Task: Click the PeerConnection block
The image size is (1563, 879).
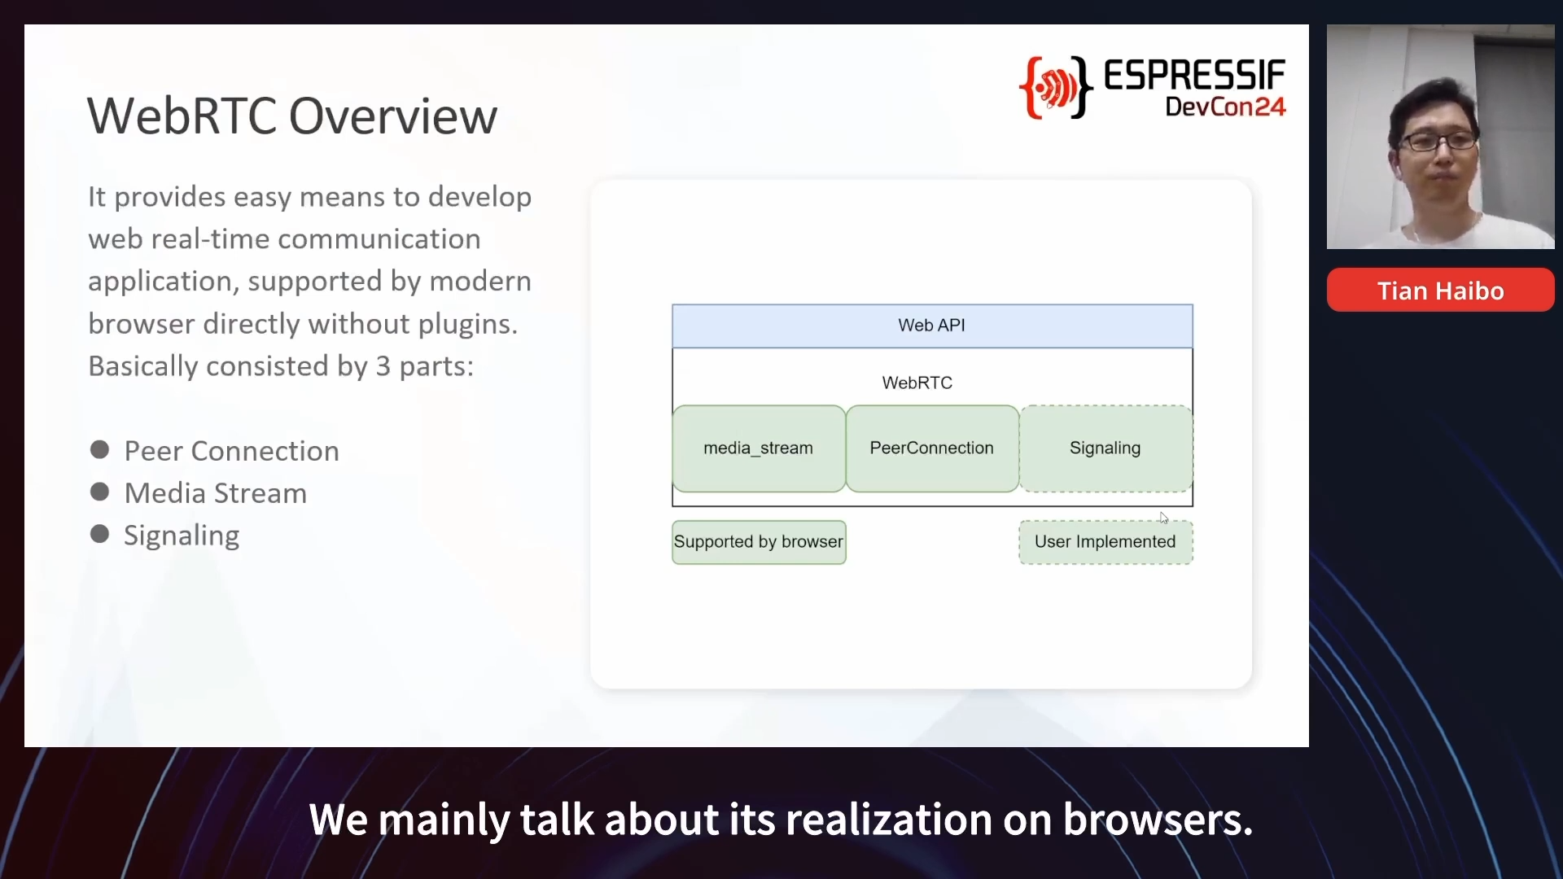Action: pos(932,448)
